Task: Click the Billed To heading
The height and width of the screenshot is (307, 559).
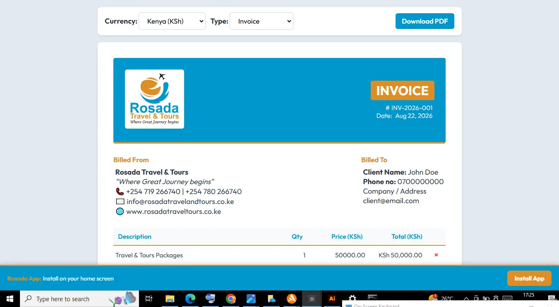Action: [374, 160]
